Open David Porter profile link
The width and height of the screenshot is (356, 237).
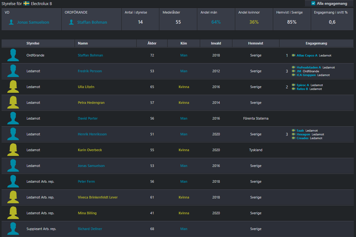88,118
